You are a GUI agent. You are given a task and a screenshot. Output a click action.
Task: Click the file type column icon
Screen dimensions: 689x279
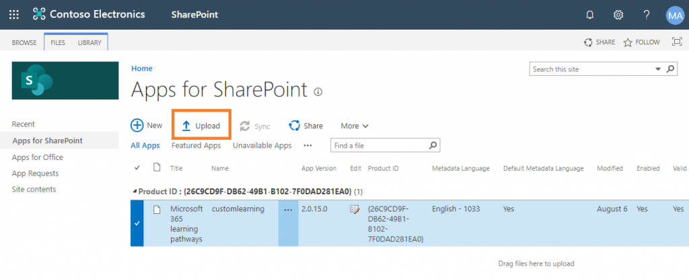click(x=156, y=167)
